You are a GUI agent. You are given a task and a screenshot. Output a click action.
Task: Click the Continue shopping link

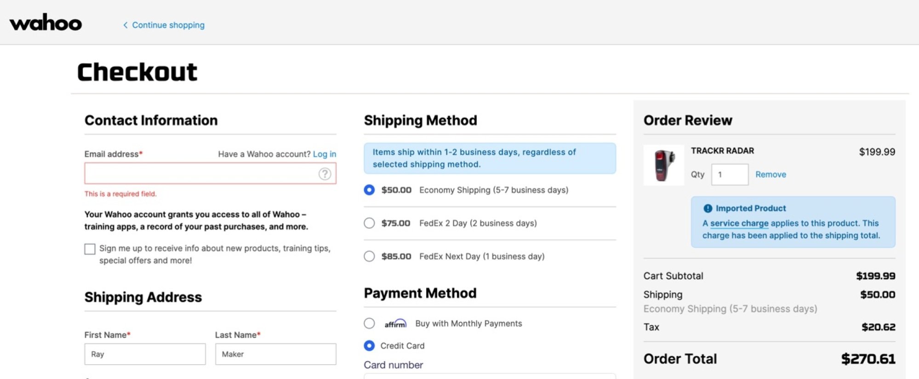pos(168,25)
